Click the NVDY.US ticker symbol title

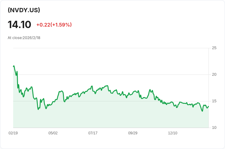pyautogui.click(x=24, y=10)
